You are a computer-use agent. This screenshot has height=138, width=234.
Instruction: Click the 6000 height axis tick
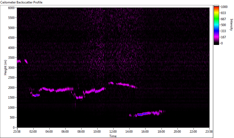click(11, 8)
